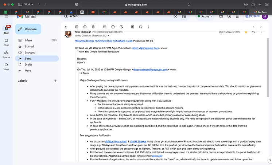Viewport: 272px width, 165px height.
Task: Create new label plus icon
Action: (55, 81)
